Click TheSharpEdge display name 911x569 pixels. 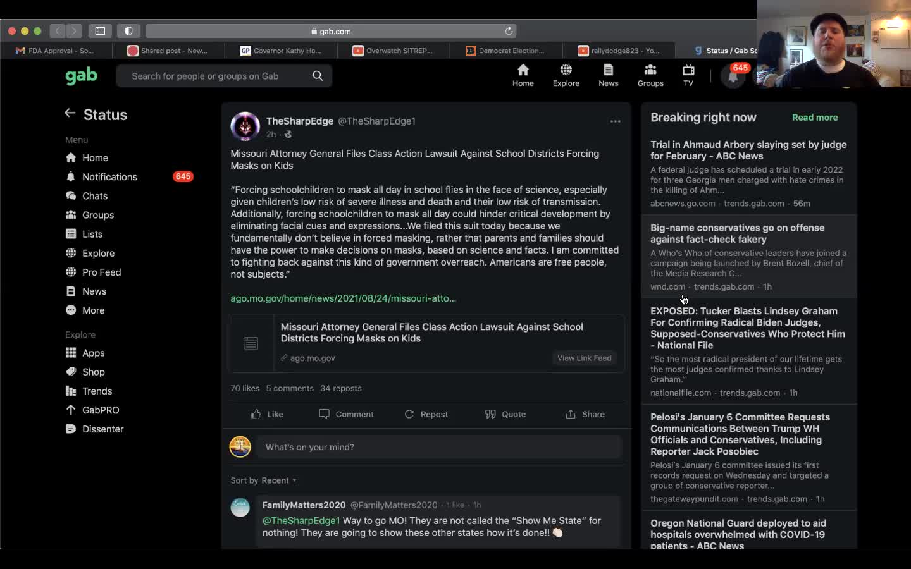point(300,121)
